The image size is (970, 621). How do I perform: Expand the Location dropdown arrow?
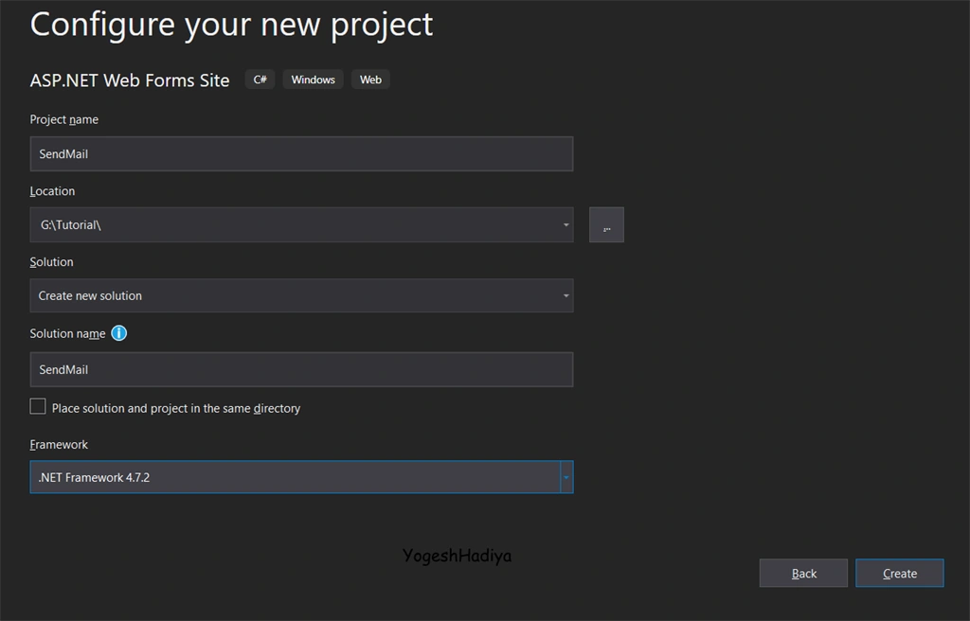(x=566, y=224)
